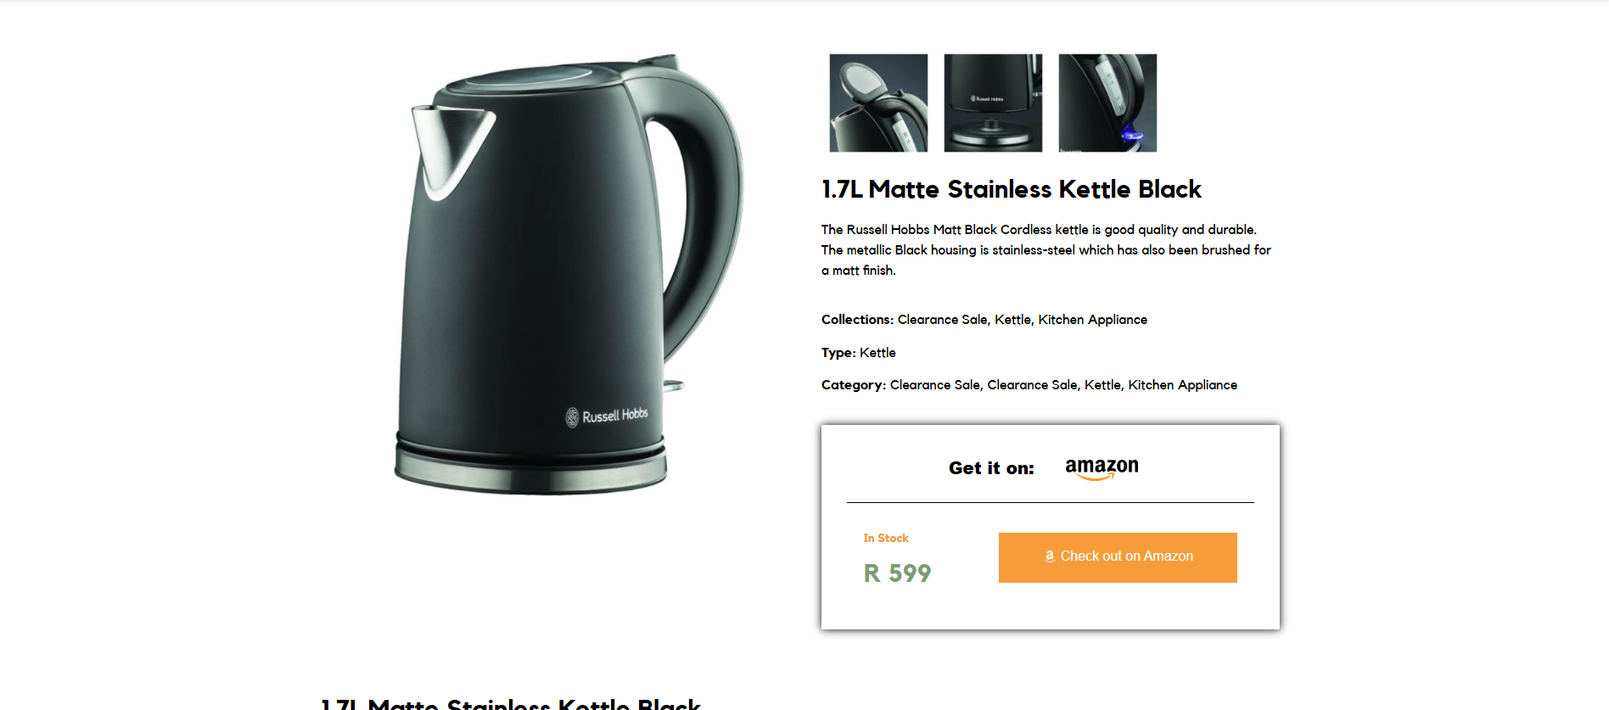Click the Check out on Amazon button
Image resolution: width=1609 pixels, height=710 pixels.
click(1118, 557)
